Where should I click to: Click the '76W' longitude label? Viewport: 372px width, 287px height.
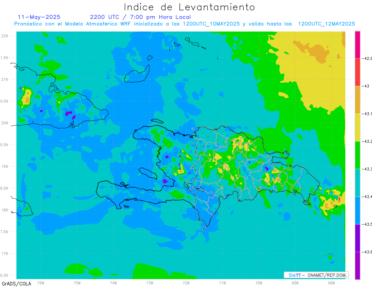[41, 282]
